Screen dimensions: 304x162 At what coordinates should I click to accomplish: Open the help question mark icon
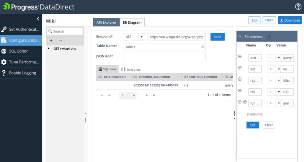click(x=298, y=7)
